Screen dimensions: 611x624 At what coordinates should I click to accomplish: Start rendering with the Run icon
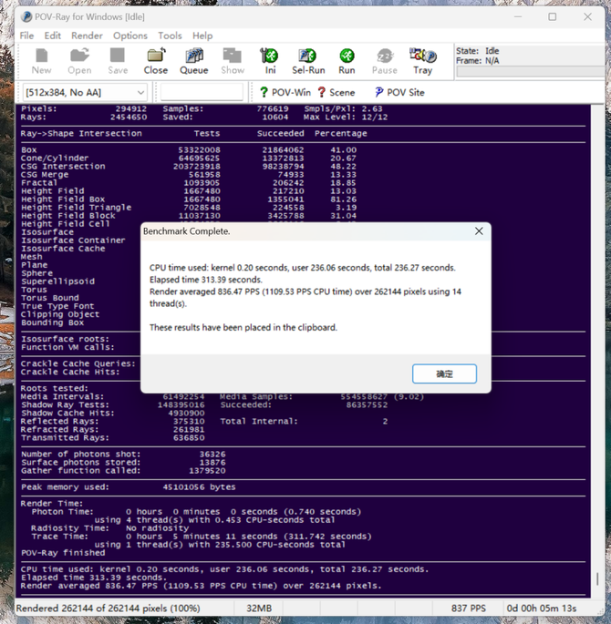pos(347,61)
